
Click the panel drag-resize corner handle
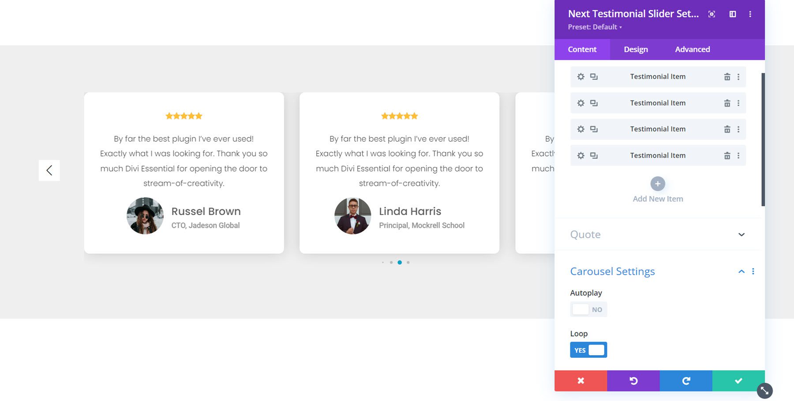764,391
